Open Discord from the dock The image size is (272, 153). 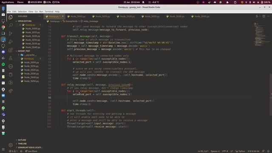3,52
